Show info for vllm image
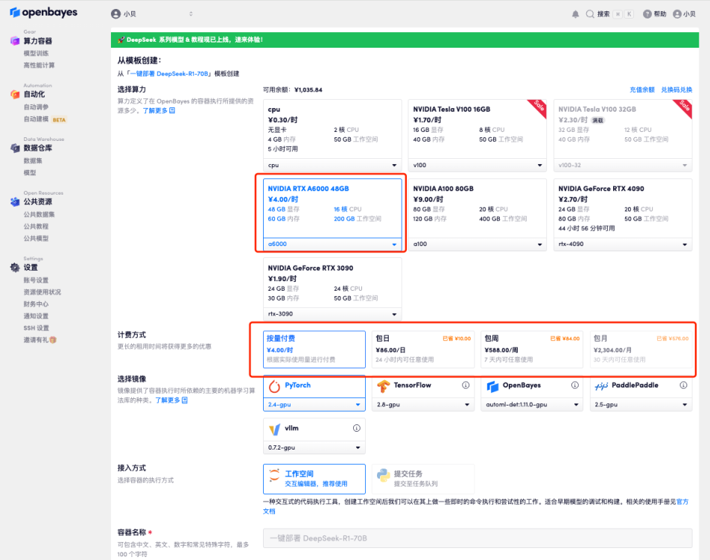The width and height of the screenshot is (710, 560). pyautogui.click(x=357, y=428)
